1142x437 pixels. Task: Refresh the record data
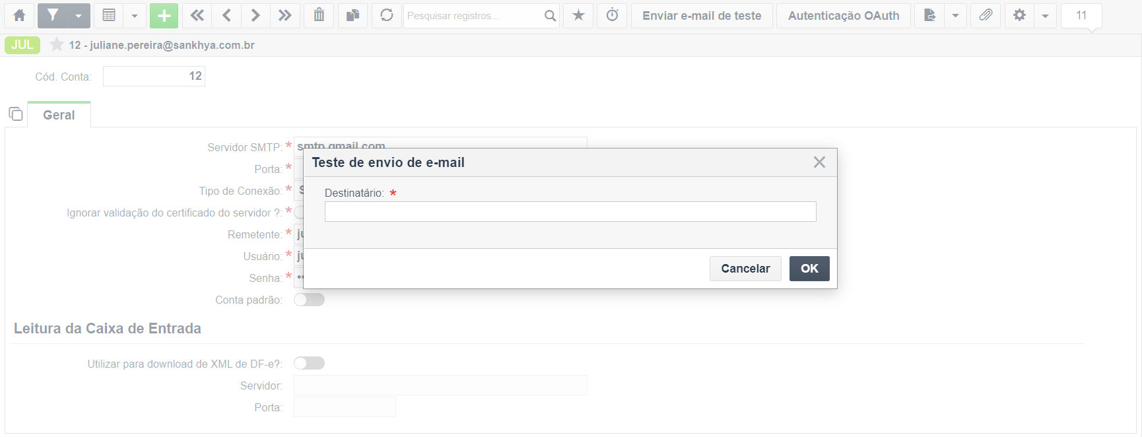point(387,15)
